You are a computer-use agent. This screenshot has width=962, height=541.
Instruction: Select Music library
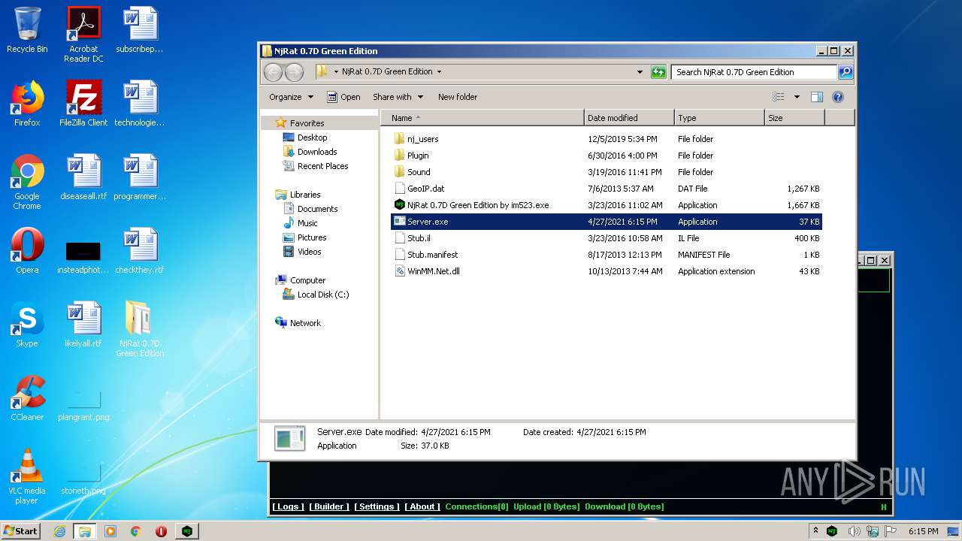[307, 223]
